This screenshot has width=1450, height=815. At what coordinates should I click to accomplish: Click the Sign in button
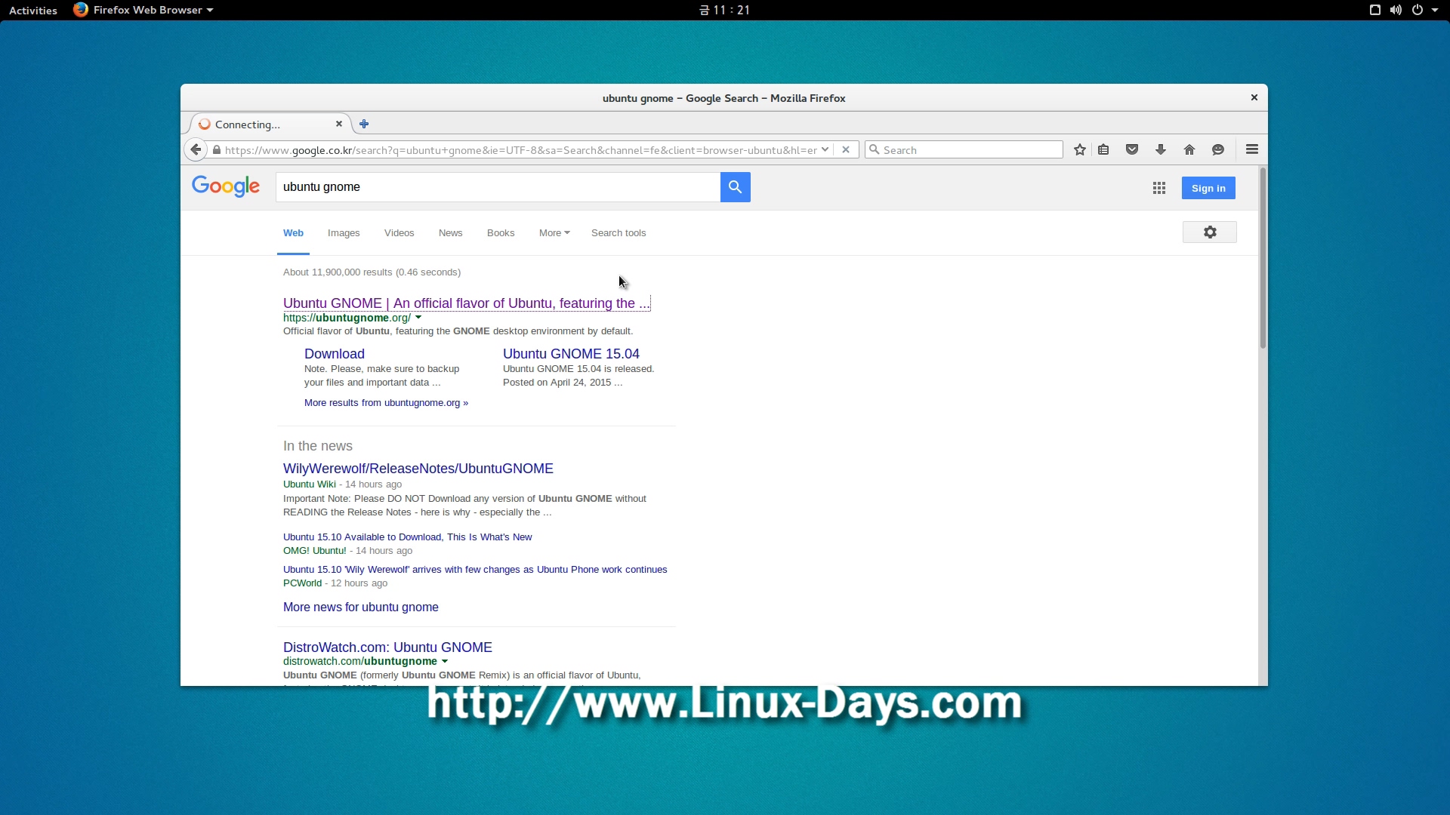click(x=1208, y=188)
